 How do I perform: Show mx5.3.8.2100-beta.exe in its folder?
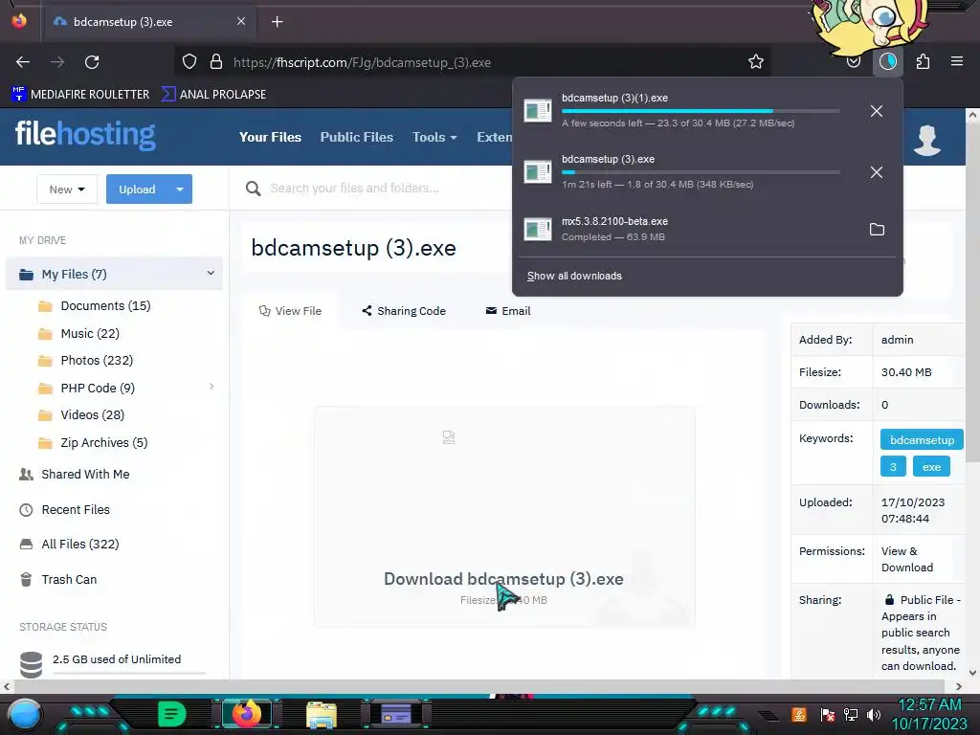(877, 230)
